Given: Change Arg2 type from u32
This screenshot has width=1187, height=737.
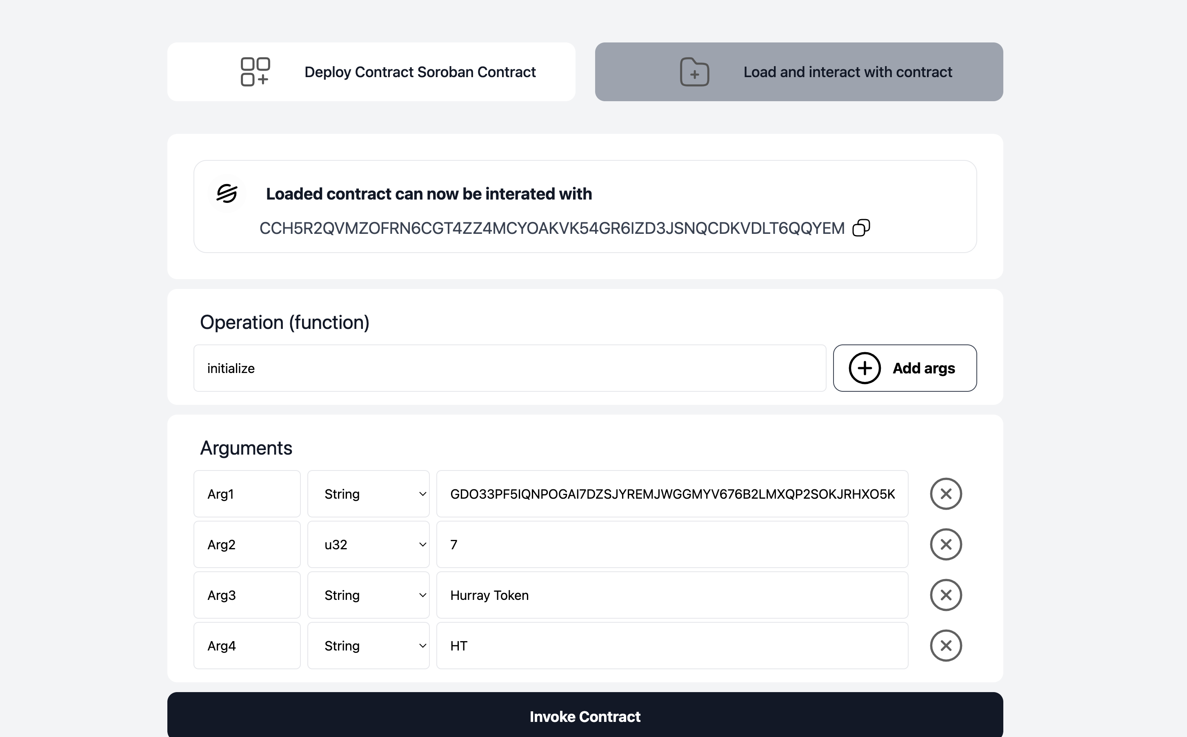Looking at the screenshot, I should click(368, 544).
